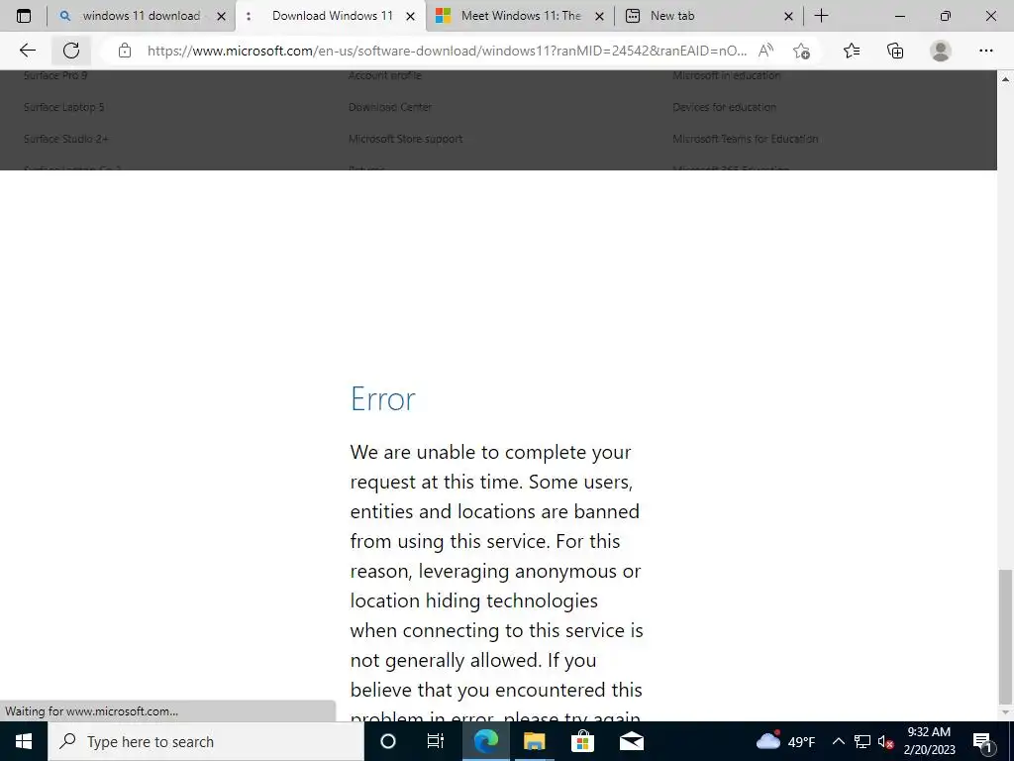Open Cortana circle icon on taskbar

click(387, 741)
